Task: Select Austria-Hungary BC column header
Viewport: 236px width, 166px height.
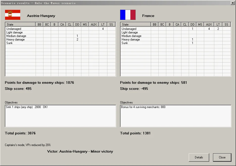Action: pyautogui.click(x=47, y=25)
